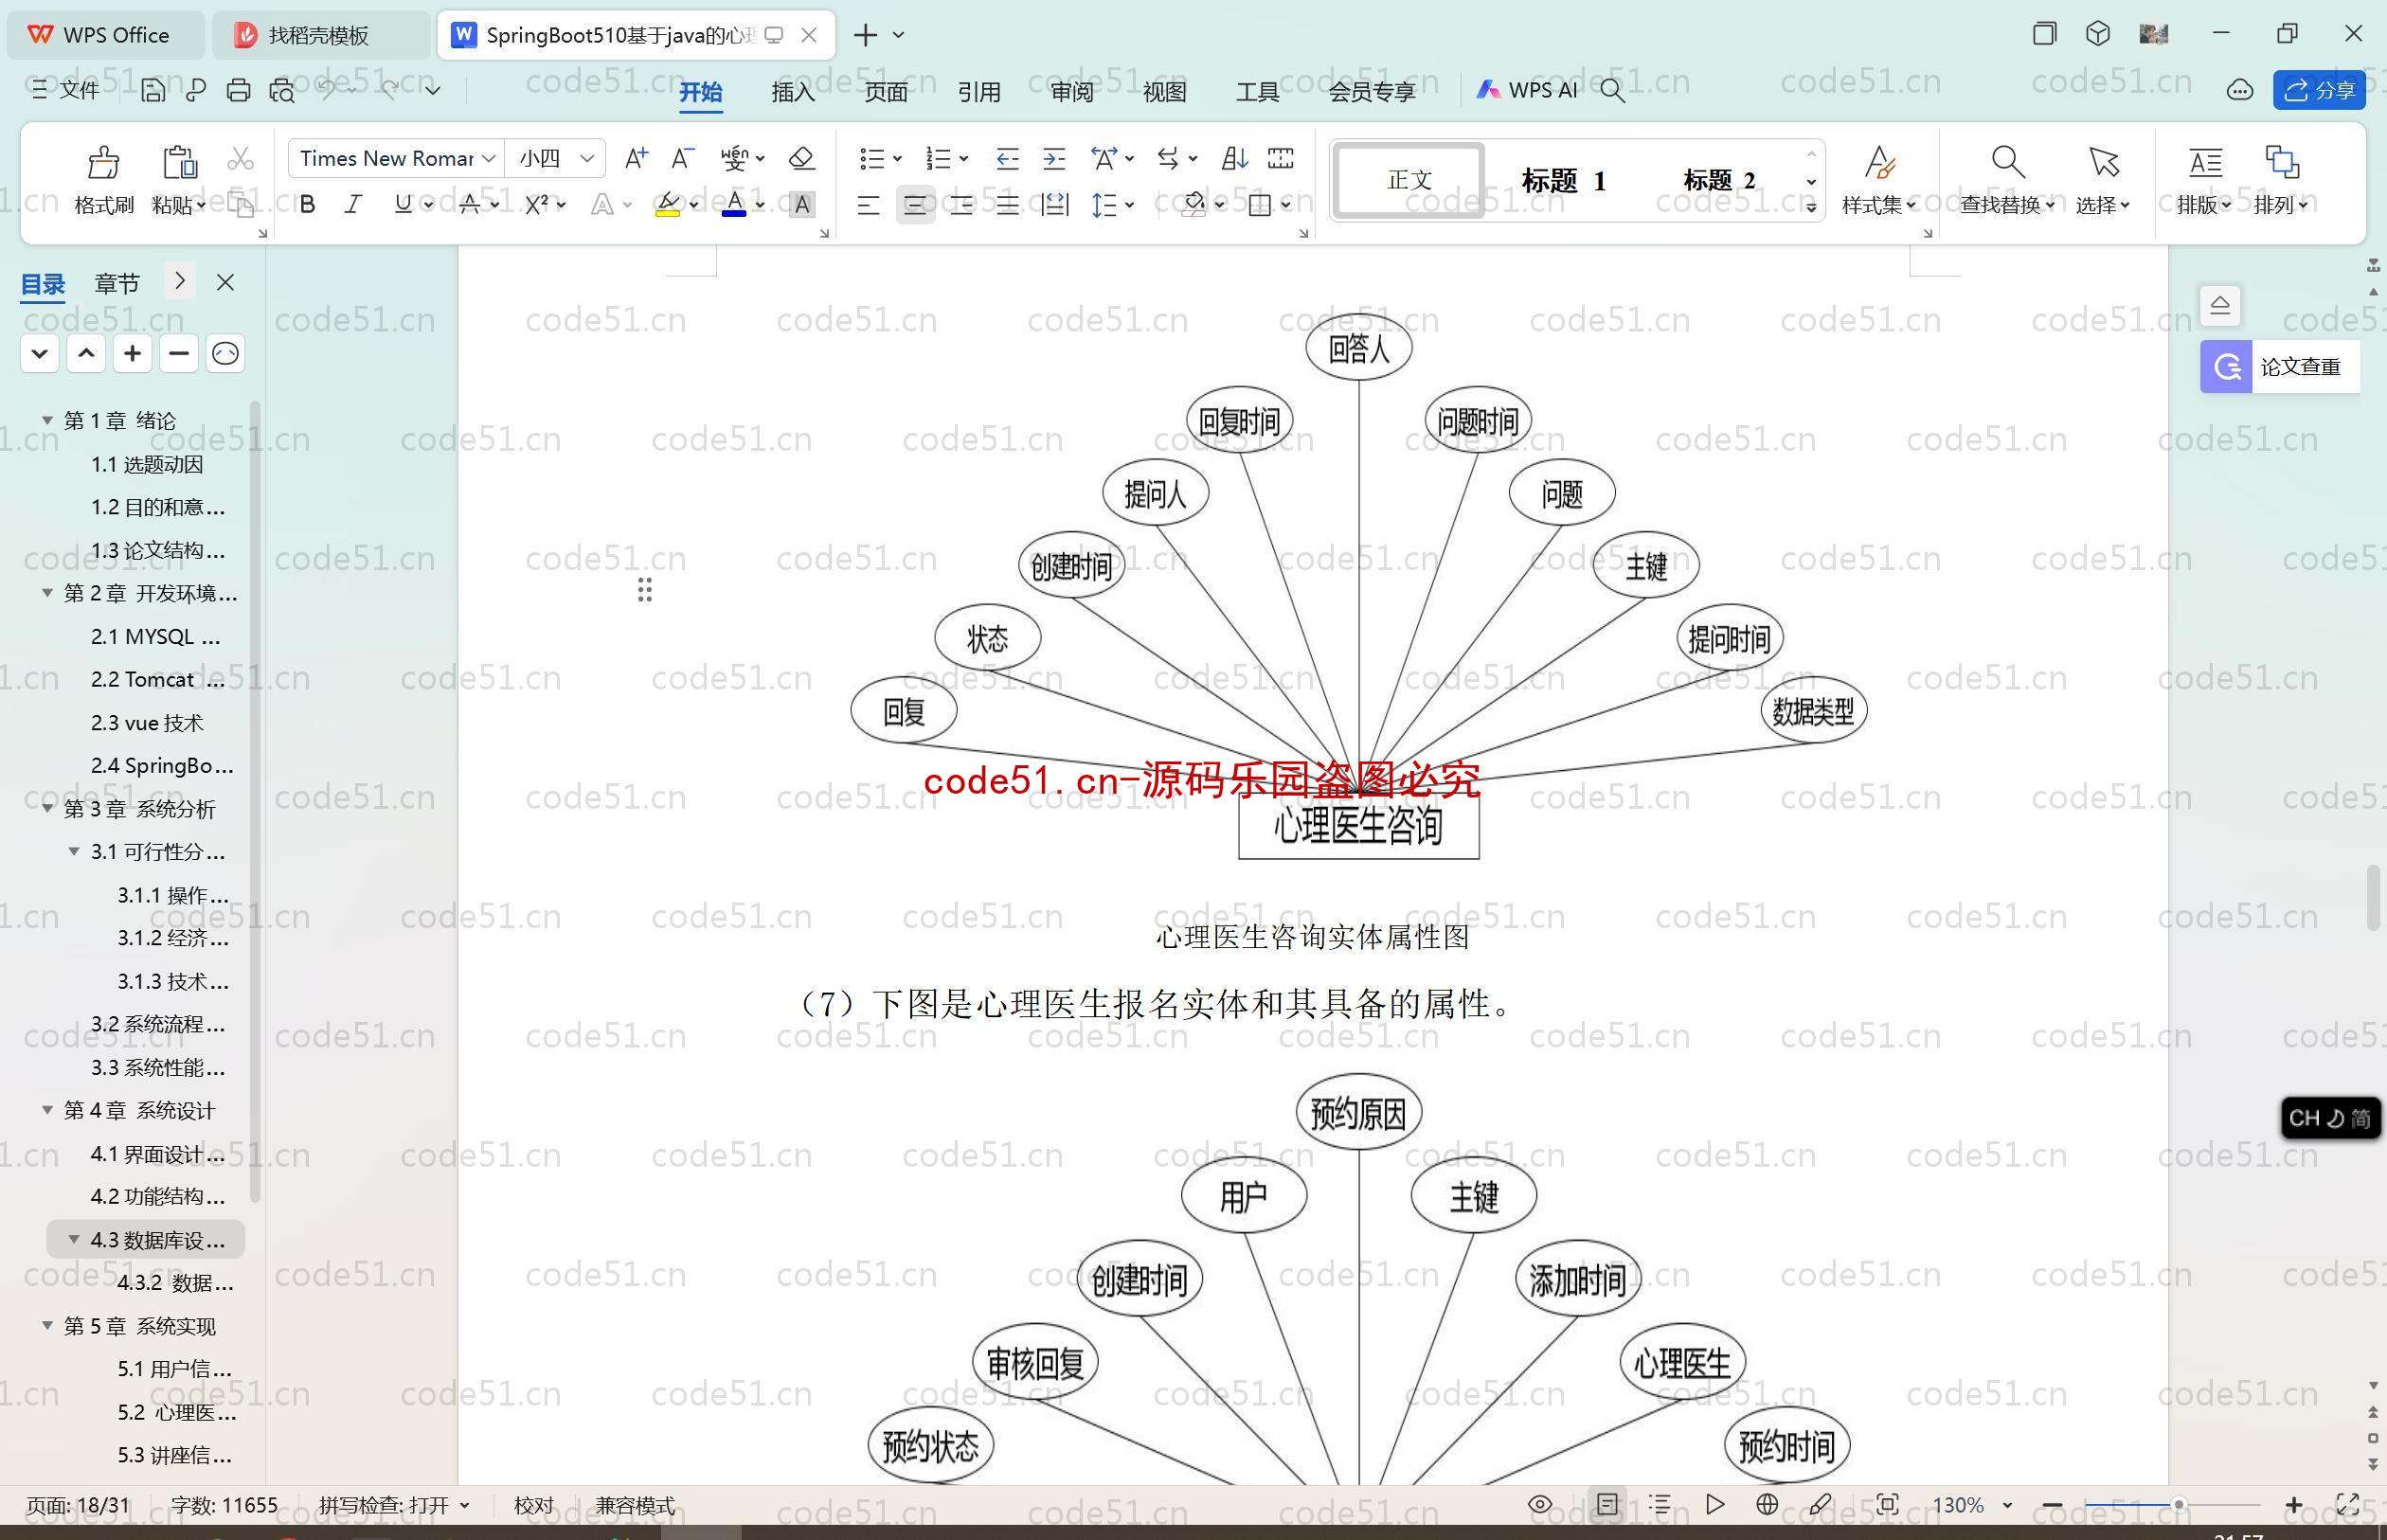Toggle align right paragraph button
Screen dimensions: 2387x1540
pyautogui.click(x=962, y=205)
